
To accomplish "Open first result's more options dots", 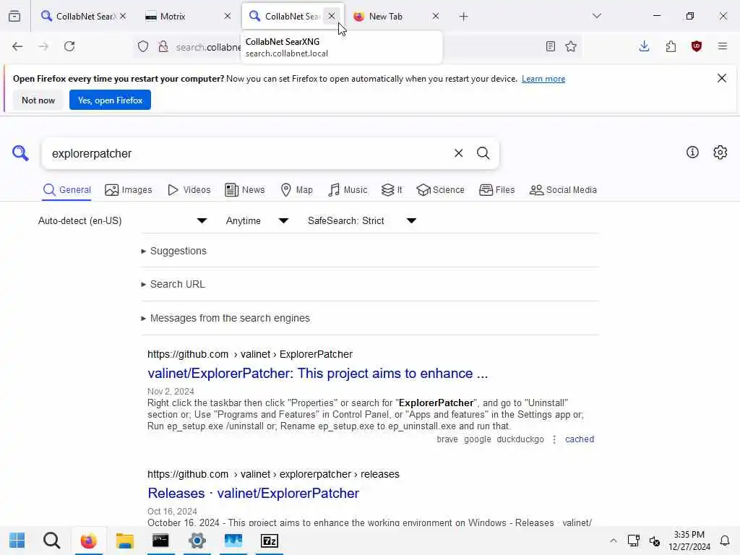I will point(554,439).
